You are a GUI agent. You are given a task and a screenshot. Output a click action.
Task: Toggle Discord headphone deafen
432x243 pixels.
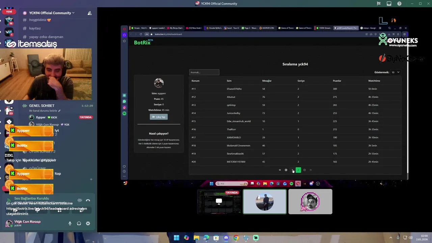(79, 223)
